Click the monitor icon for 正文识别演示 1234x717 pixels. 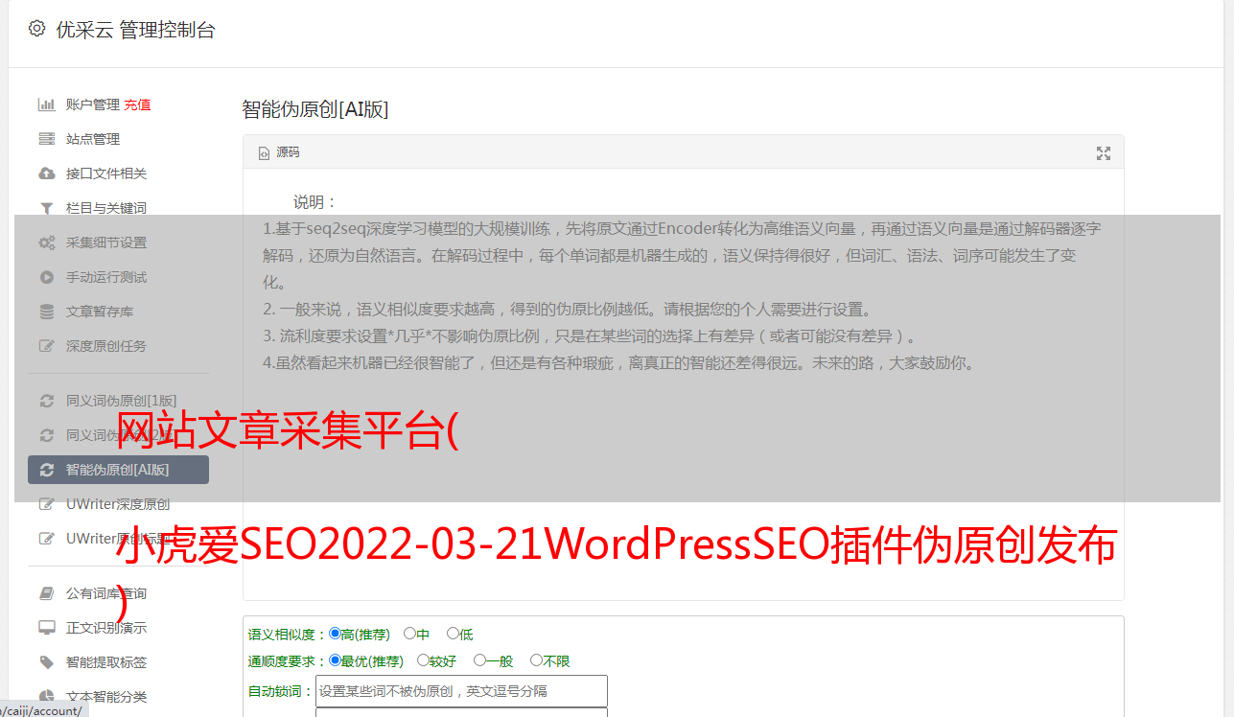tap(46, 628)
